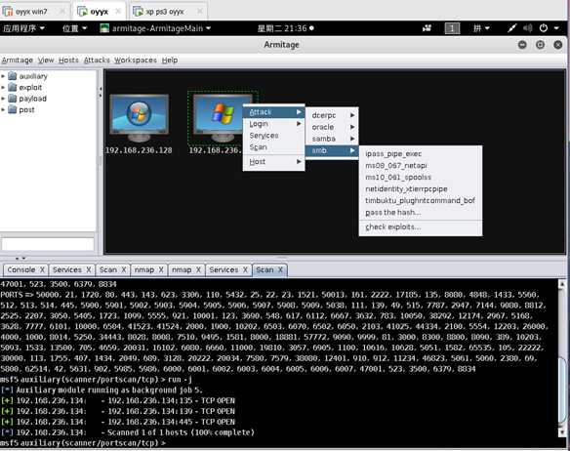Choose pass the hash... entry

421,212
